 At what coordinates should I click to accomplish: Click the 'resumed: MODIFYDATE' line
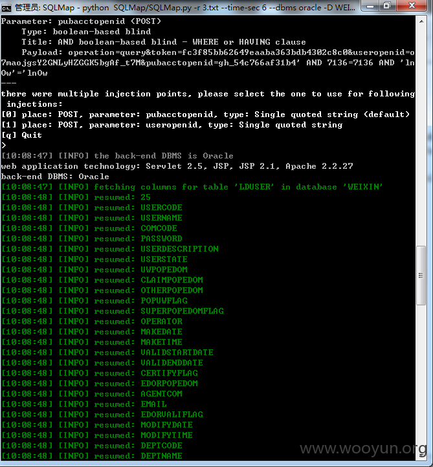97,425
